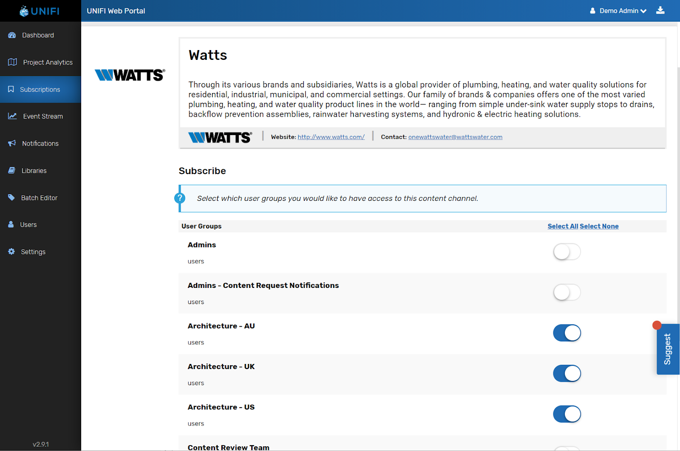This screenshot has width=680, height=451.
Task: Click the Settings gear icon
Action: click(x=11, y=251)
